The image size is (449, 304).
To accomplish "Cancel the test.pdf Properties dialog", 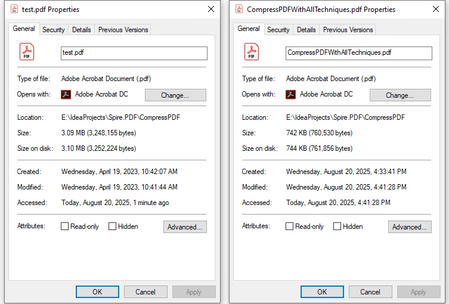I will pos(145,291).
